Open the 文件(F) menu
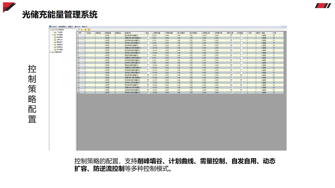Screen dimensions: 335x188 54,27
